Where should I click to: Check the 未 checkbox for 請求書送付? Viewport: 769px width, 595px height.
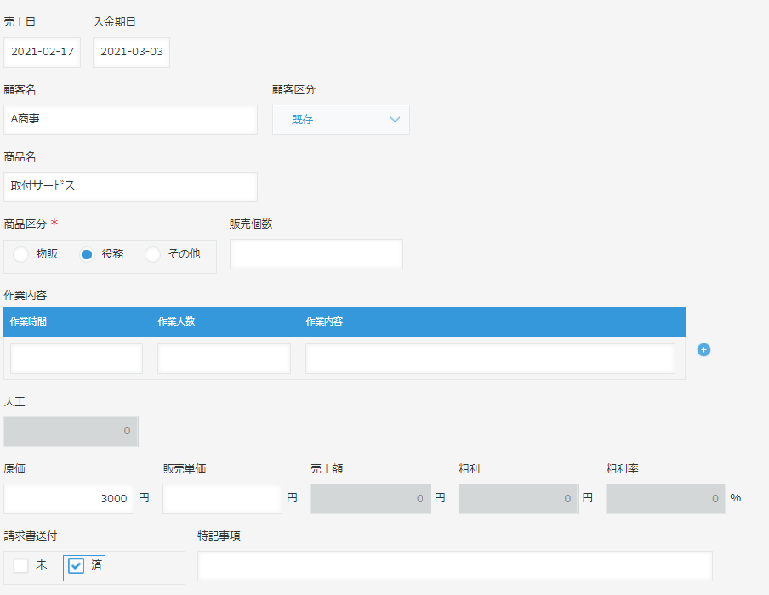tap(21, 565)
